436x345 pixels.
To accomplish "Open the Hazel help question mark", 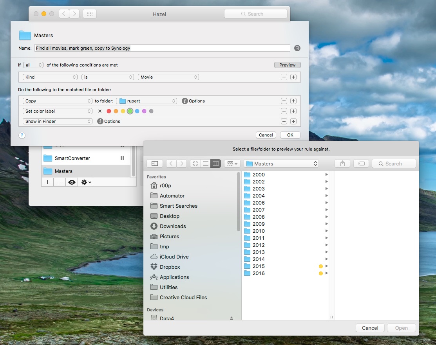I will 22,135.
